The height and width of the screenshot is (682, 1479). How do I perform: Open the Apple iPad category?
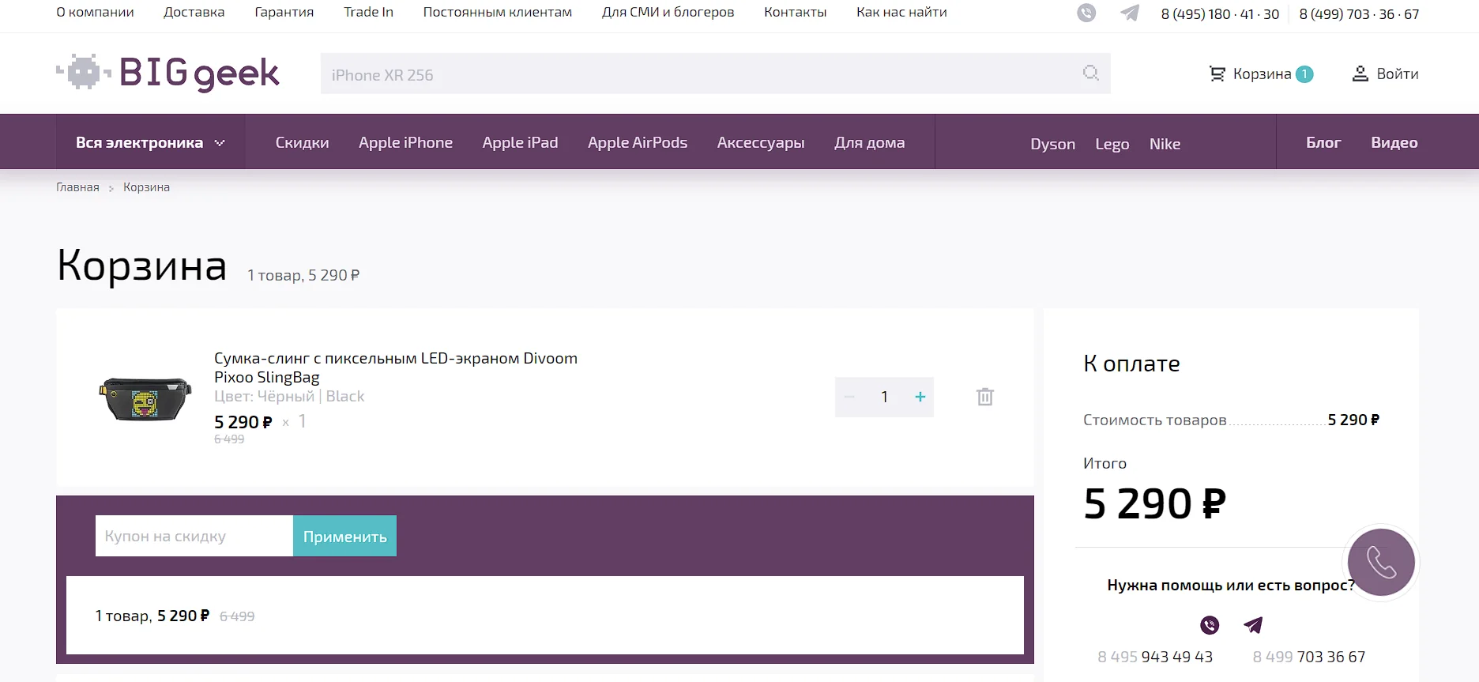520,142
